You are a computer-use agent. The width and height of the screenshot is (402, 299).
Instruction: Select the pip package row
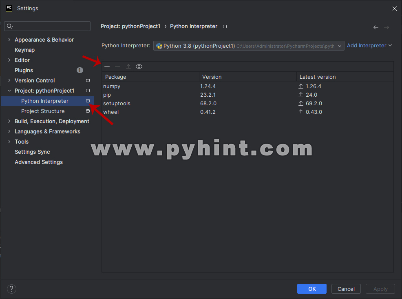tap(247, 95)
